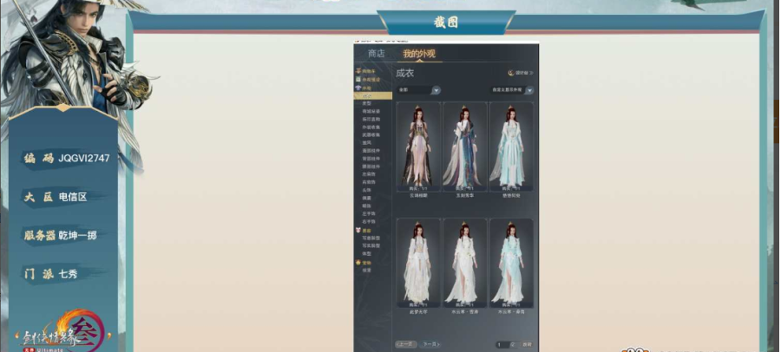Viewport: 781px width, 352px height.
Task: Select the 脸型 face category icon
Action: [x=358, y=231]
